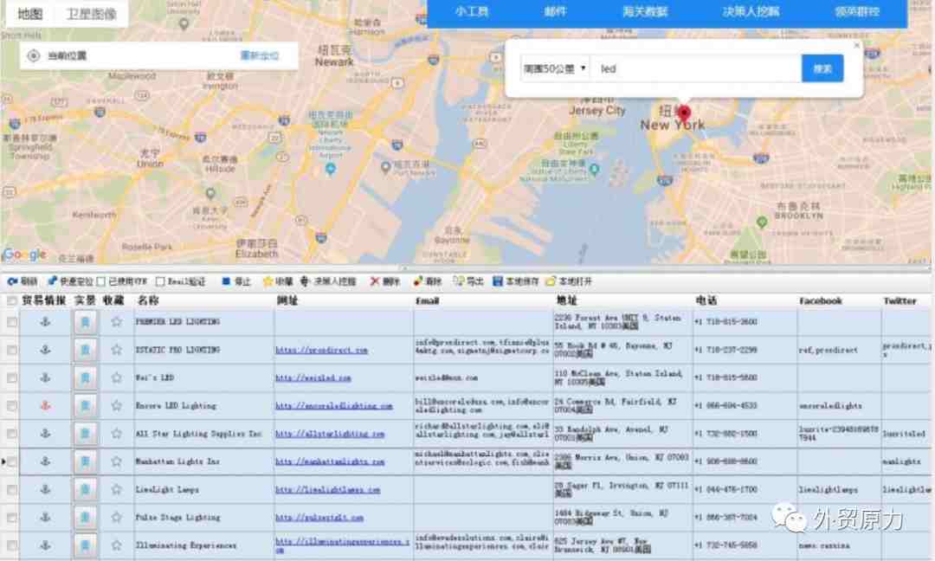Click the 收藏 star in the toolbar
The height and width of the screenshot is (561, 935).
[x=268, y=281]
